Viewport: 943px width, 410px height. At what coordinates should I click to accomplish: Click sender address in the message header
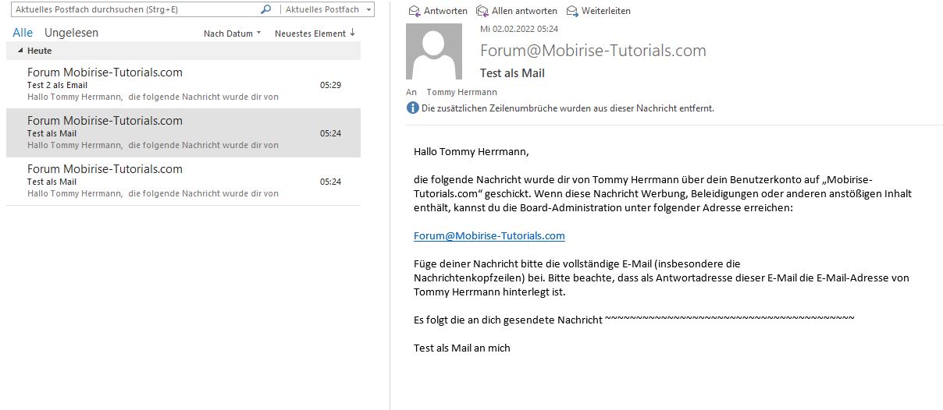pos(592,51)
